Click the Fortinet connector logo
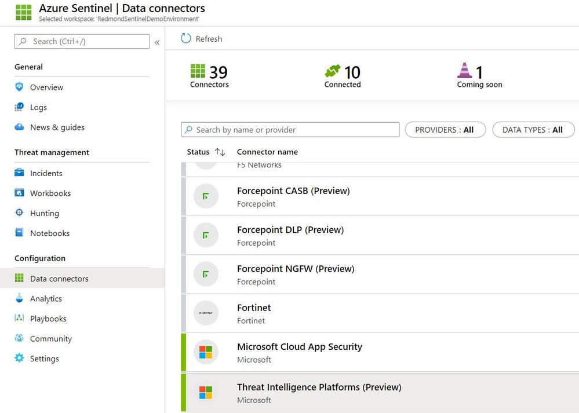The image size is (579, 413). pyautogui.click(x=206, y=313)
